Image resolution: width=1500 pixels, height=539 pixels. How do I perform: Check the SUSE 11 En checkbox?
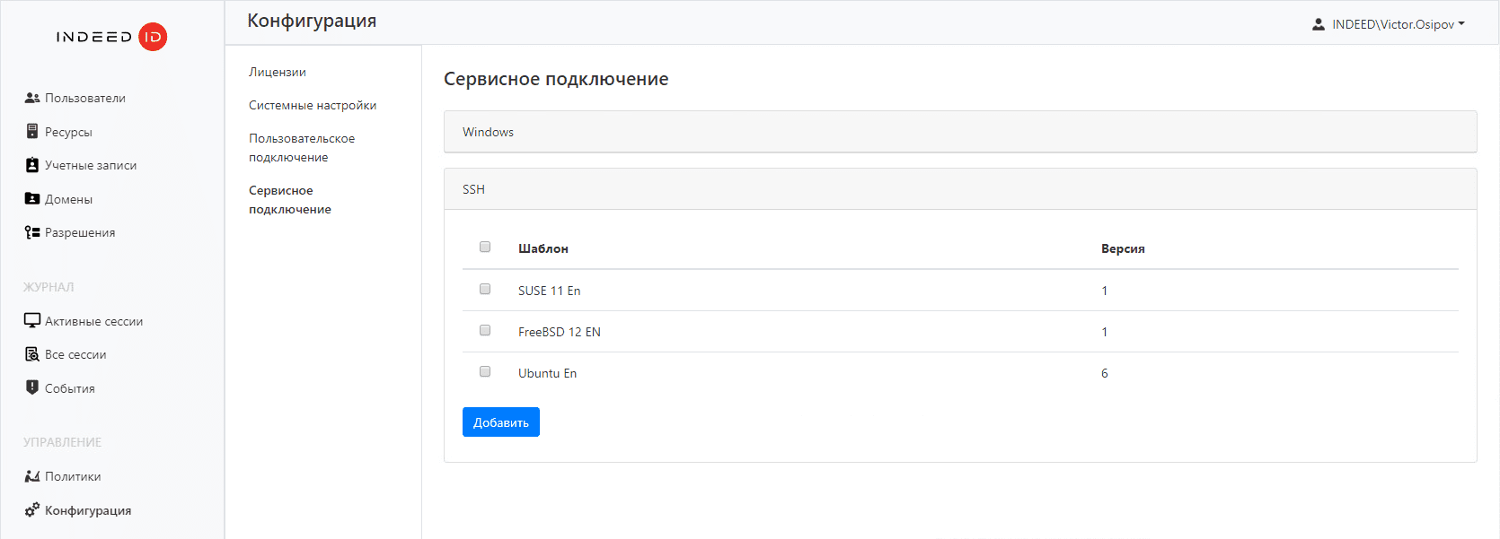pyautogui.click(x=485, y=289)
